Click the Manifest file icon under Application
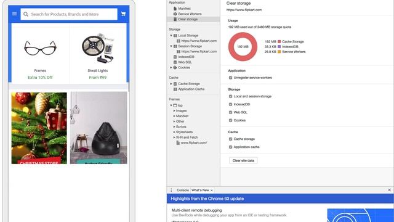Viewport: 394px width, 222px height. click(175, 8)
